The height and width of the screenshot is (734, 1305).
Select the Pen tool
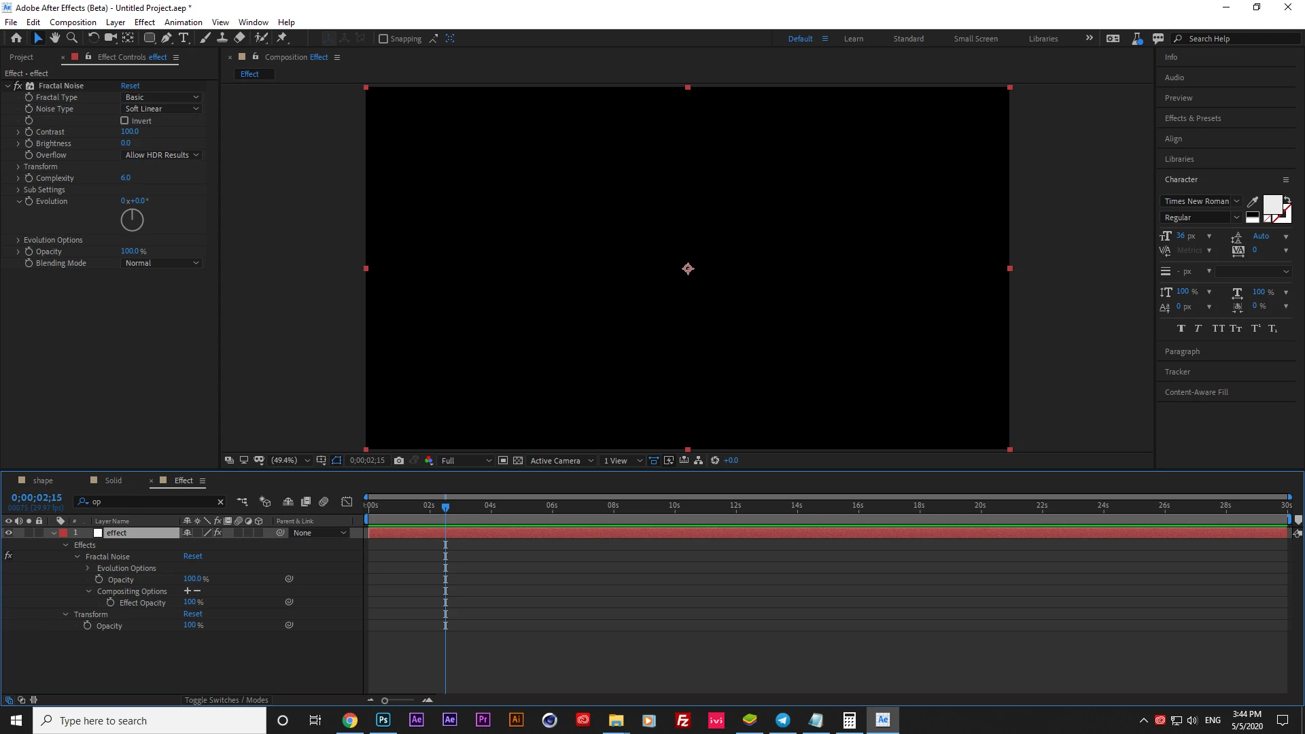pos(167,38)
